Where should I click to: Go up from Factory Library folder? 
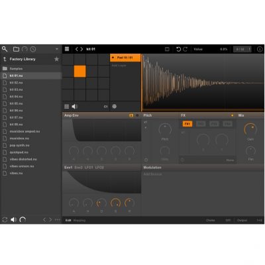pos(5,59)
